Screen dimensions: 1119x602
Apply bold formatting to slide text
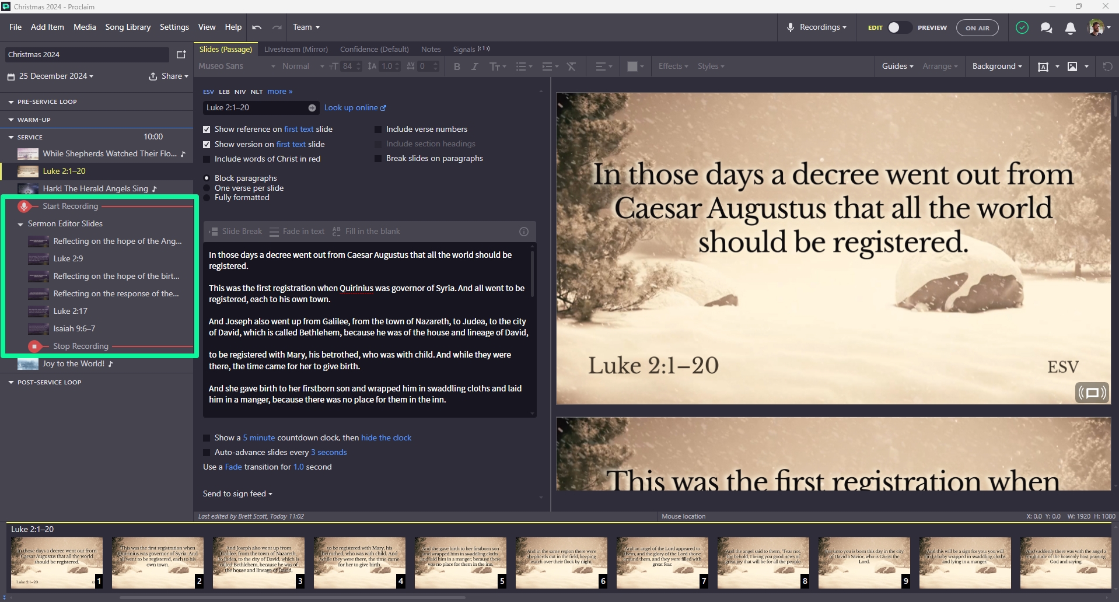(457, 66)
